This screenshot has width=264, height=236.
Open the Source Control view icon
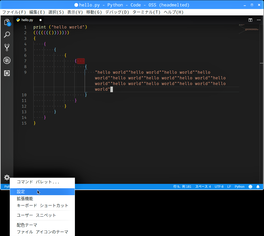[7, 48]
